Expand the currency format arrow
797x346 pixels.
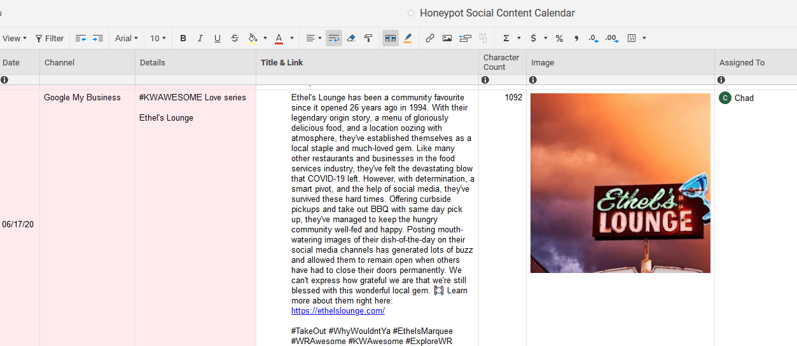546,38
